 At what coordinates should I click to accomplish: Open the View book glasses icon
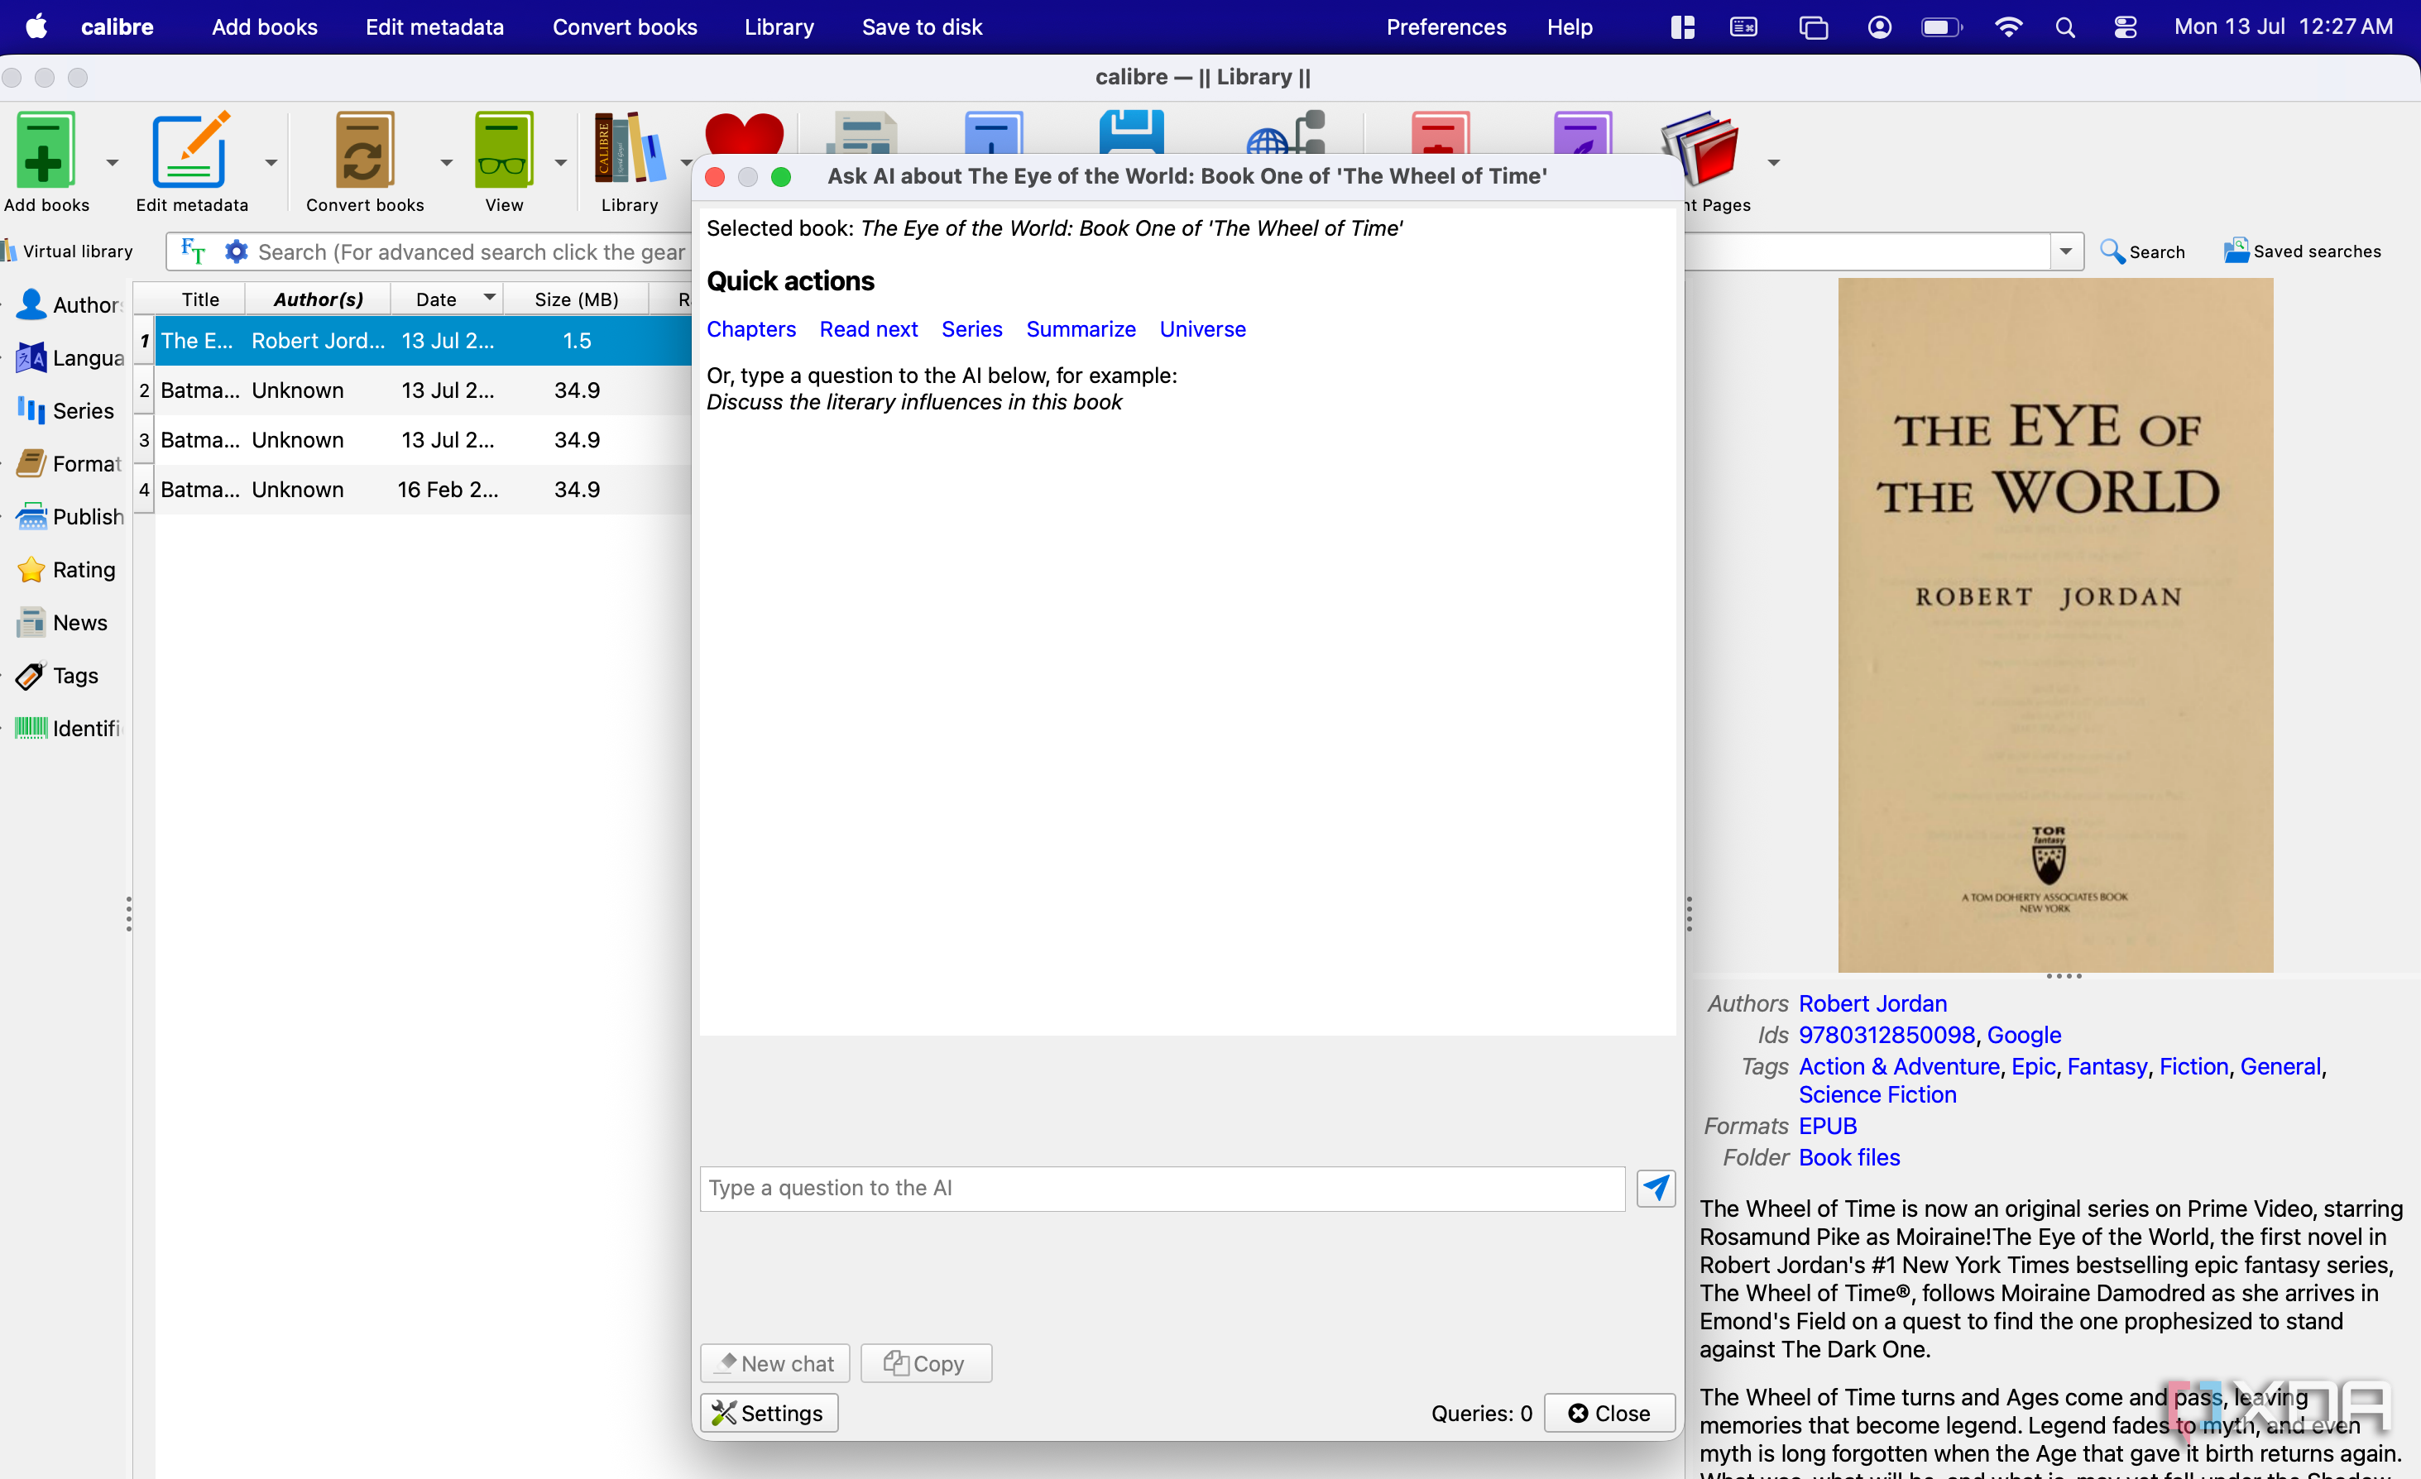click(504, 149)
